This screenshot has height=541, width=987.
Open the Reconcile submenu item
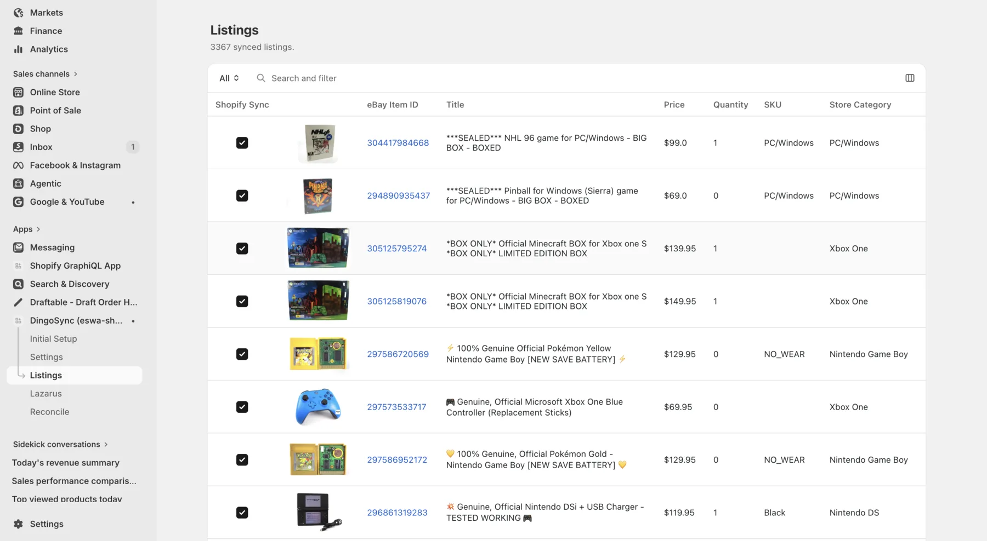tap(49, 412)
